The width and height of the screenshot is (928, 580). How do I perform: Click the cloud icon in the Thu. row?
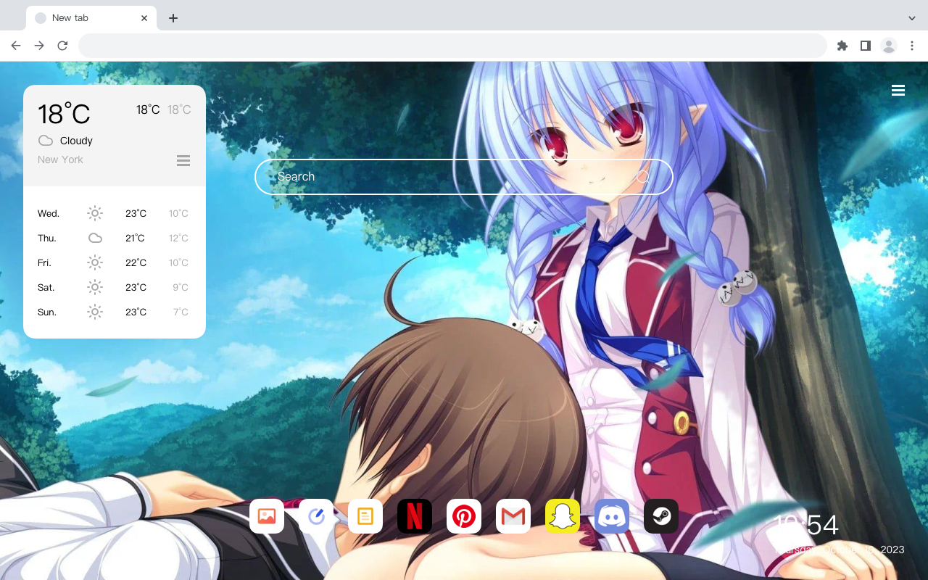point(95,238)
